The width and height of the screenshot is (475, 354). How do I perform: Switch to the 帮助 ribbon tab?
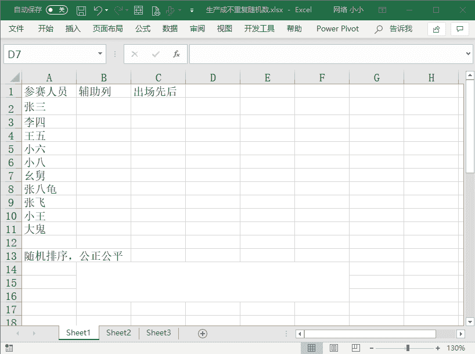(x=294, y=29)
